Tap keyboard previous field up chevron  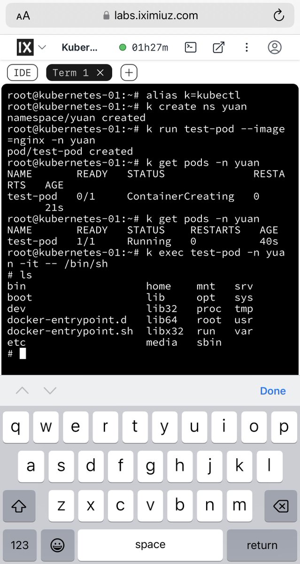tap(22, 391)
